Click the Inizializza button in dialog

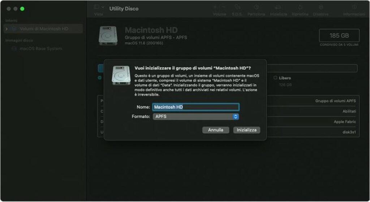(246, 130)
